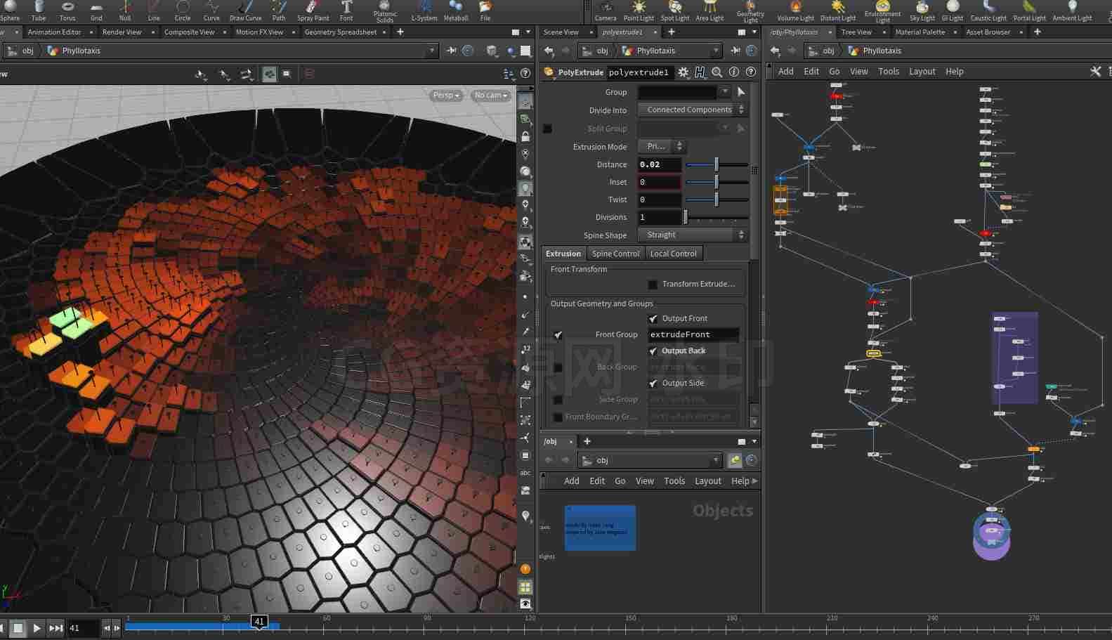Add a Sky Light from shelf
1112x640 pixels.
(x=922, y=11)
